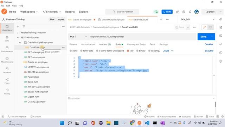Open the Documentation icon in the right sidebar
Screen dimensions: 225x127
[x=221, y=27]
